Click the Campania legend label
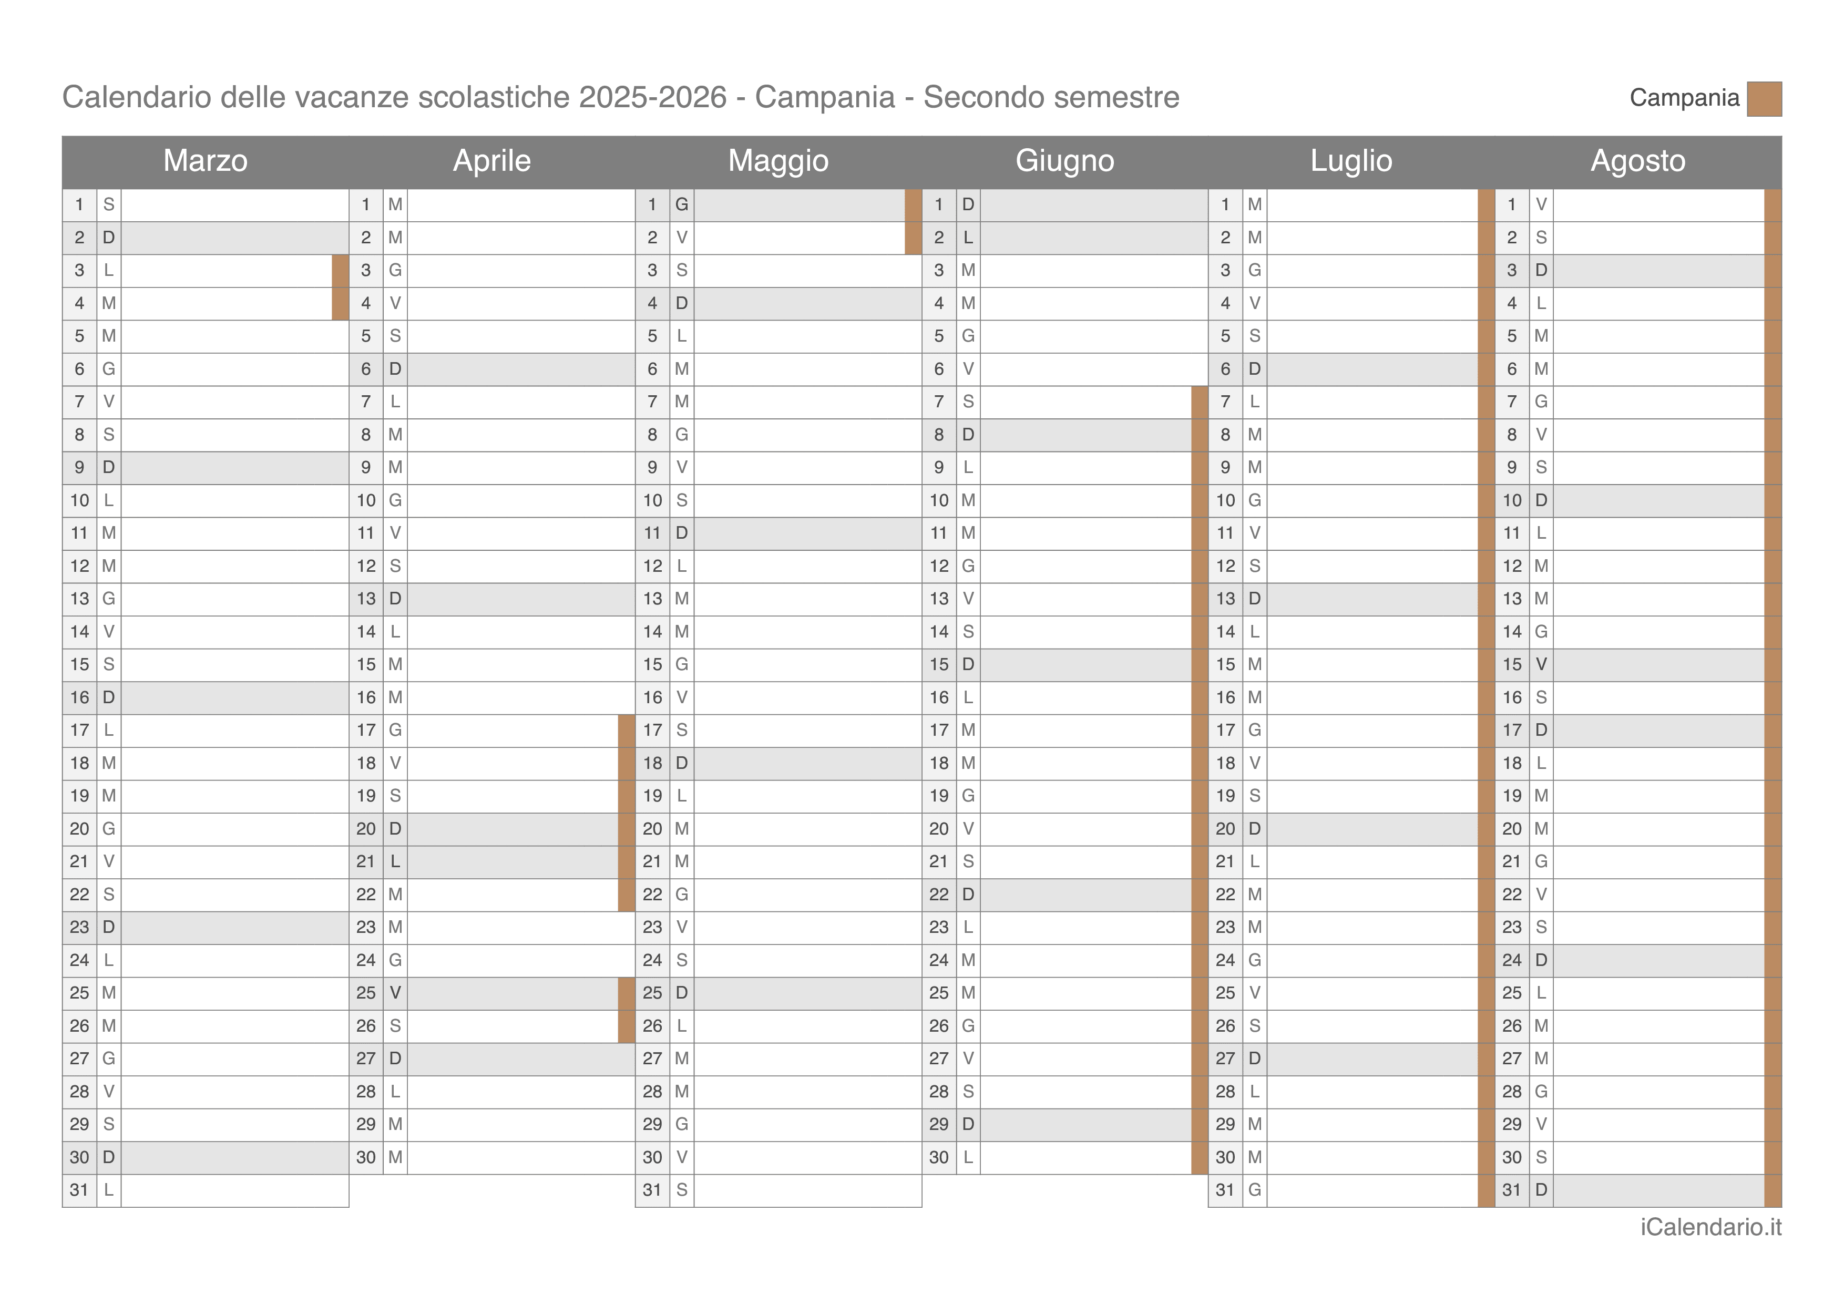This screenshot has width=1844, height=1305. click(x=1684, y=98)
